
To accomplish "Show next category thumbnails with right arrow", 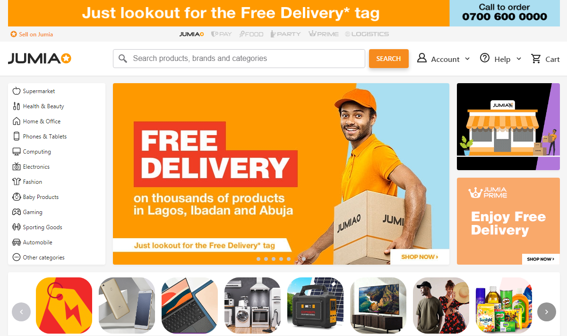I will coord(547,312).
